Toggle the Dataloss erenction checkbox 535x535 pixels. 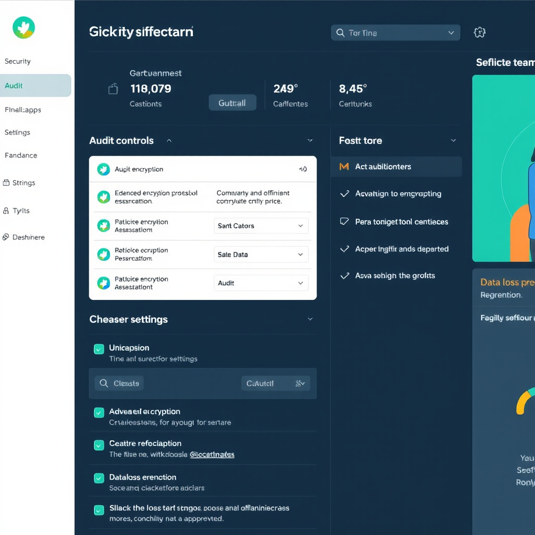[99, 478]
